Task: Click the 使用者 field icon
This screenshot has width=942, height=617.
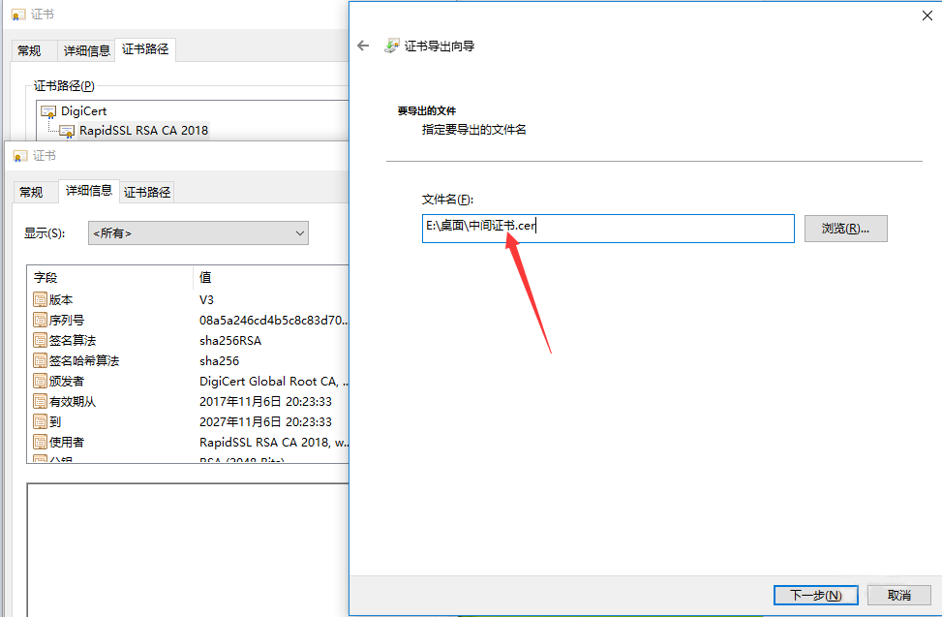Action: (x=40, y=442)
